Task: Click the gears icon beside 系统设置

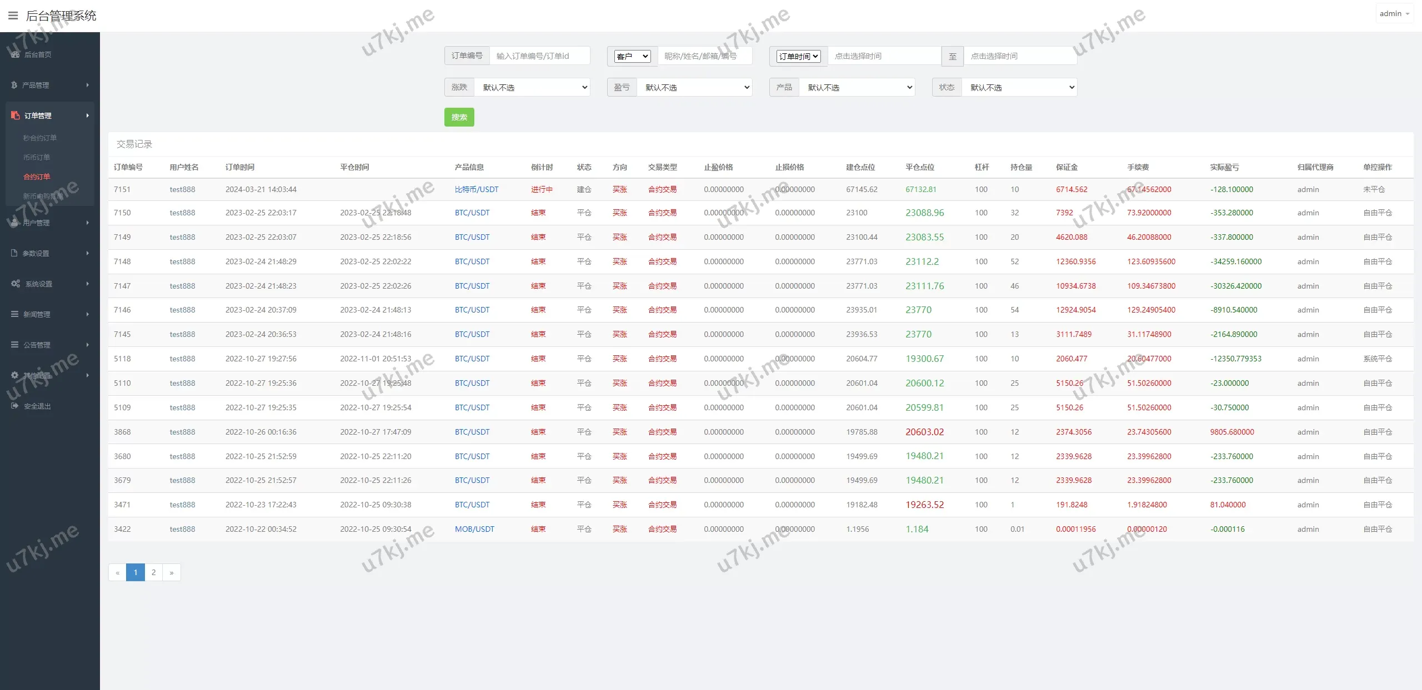Action: coord(16,284)
